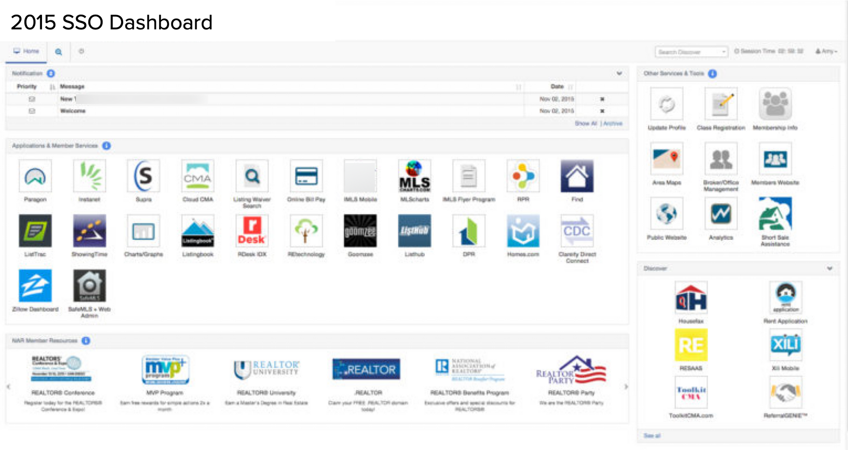
Task: Launch MLScharts
Action: pos(415,176)
